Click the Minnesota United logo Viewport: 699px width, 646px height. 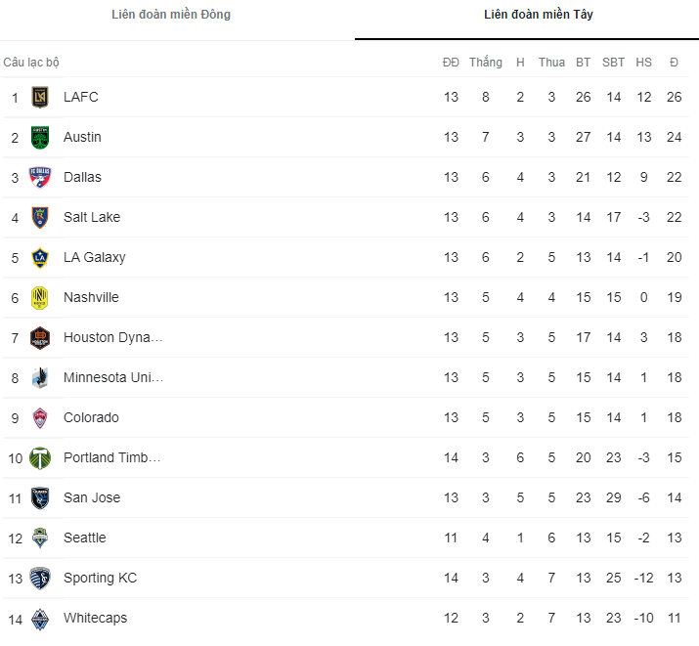(x=40, y=378)
